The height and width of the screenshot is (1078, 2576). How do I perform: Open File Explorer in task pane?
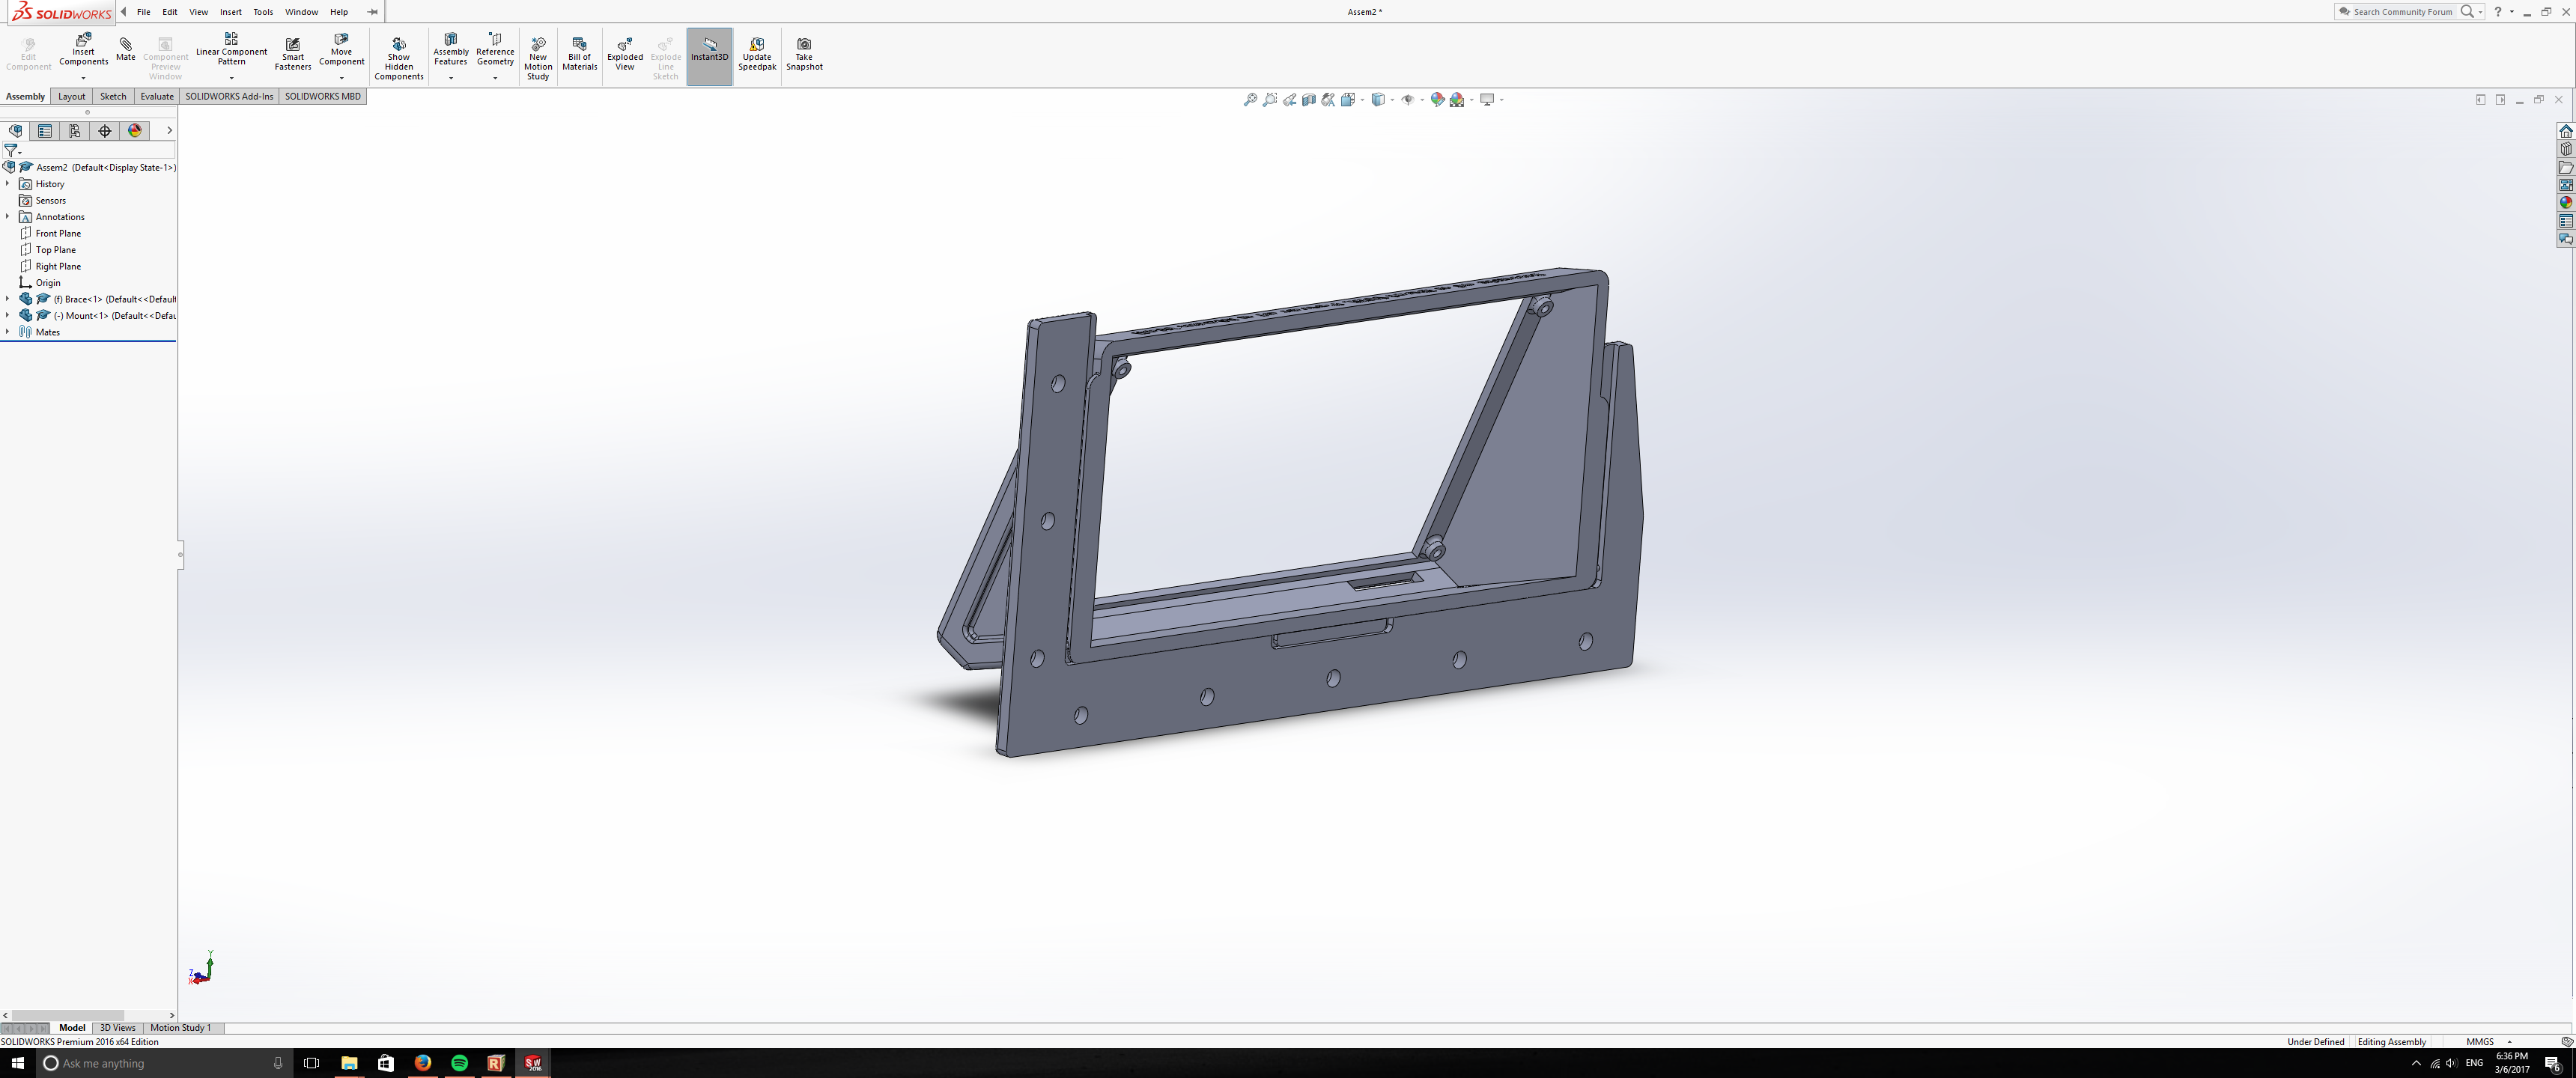click(x=2565, y=167)
